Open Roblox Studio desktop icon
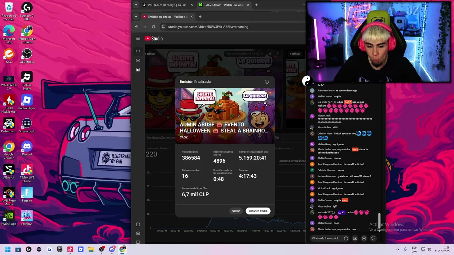This screenshot has width=454, height=255. [x=27, y=81]
